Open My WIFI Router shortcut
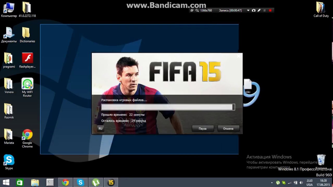333x187 pixels. coord(27,88)
